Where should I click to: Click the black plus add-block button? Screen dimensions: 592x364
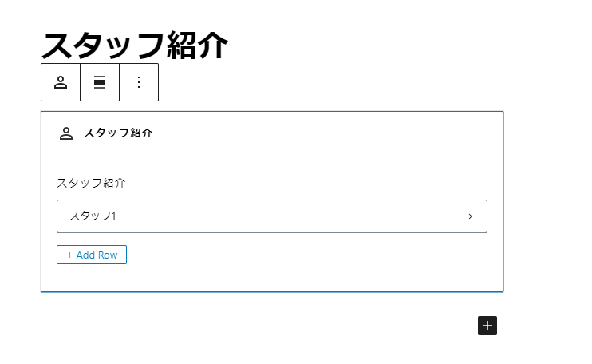click(487, 325)
